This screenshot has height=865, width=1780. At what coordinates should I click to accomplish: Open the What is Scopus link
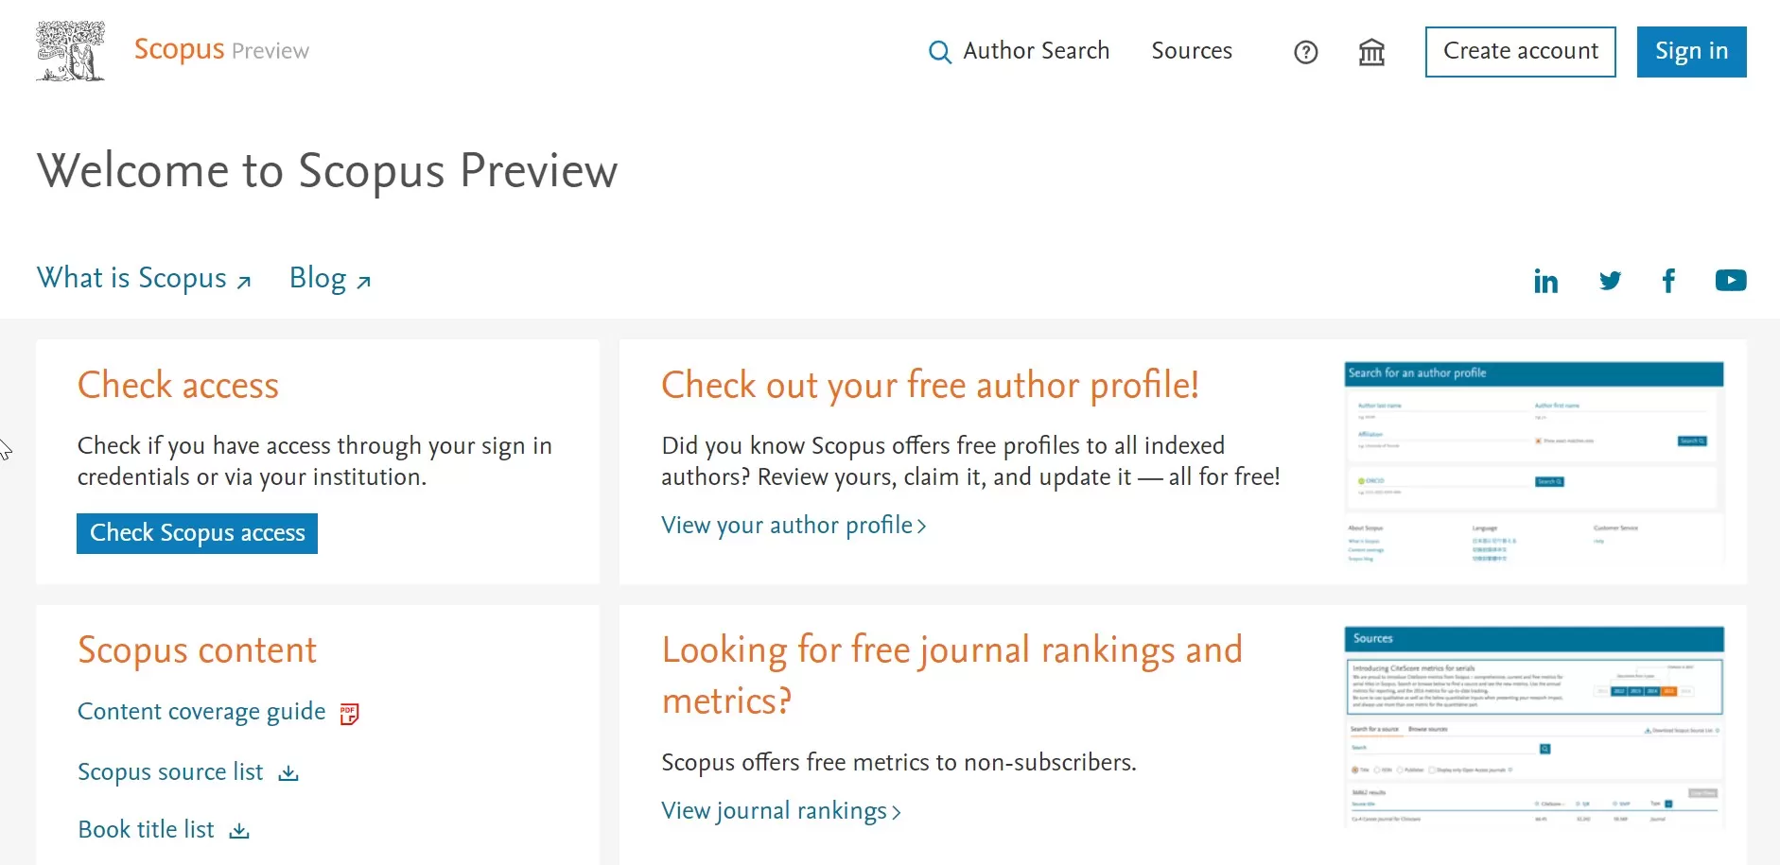point(144,279)
